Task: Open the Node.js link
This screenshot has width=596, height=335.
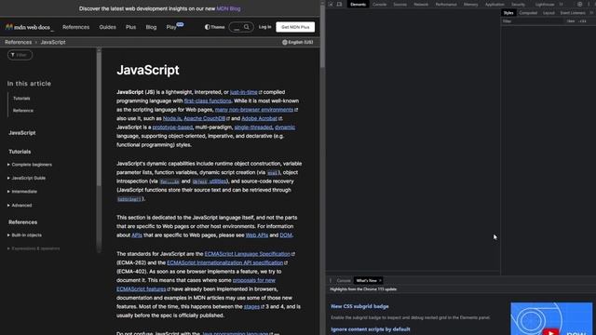Action: point(171,118)
